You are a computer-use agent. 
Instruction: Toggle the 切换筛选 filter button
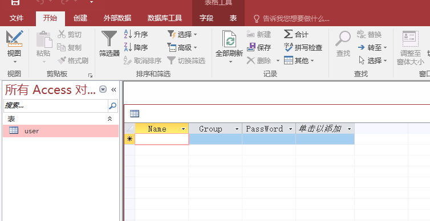pyautogui.click(x=186, y=60)
